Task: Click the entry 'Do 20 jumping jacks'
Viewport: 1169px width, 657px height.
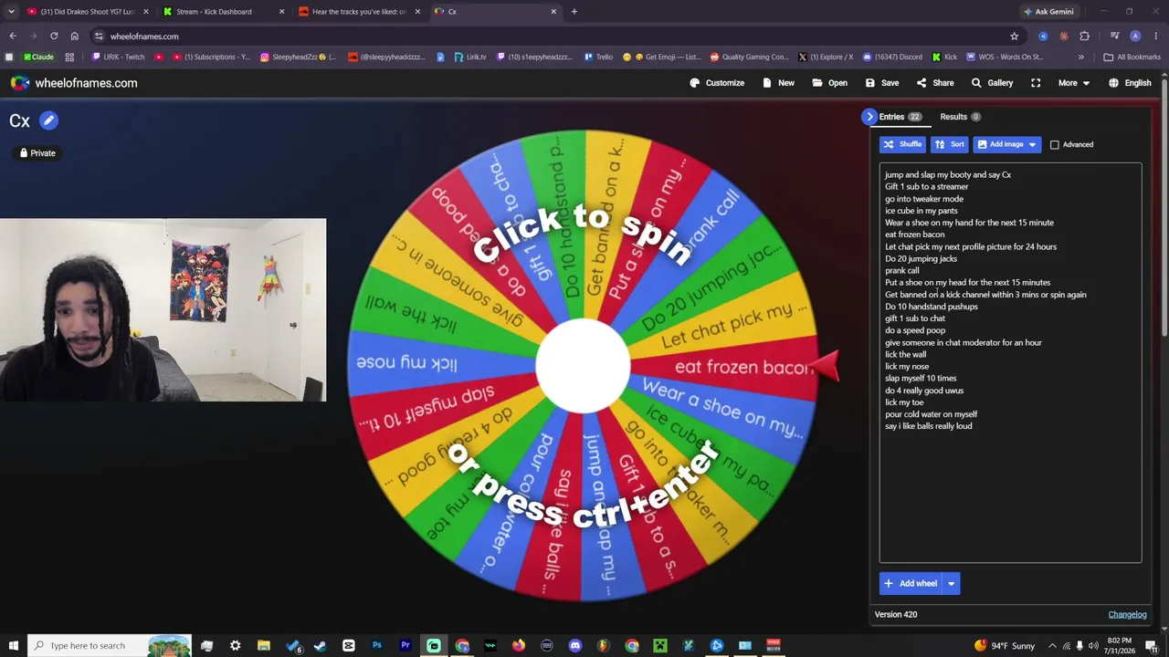Action: tap(921, 258)
